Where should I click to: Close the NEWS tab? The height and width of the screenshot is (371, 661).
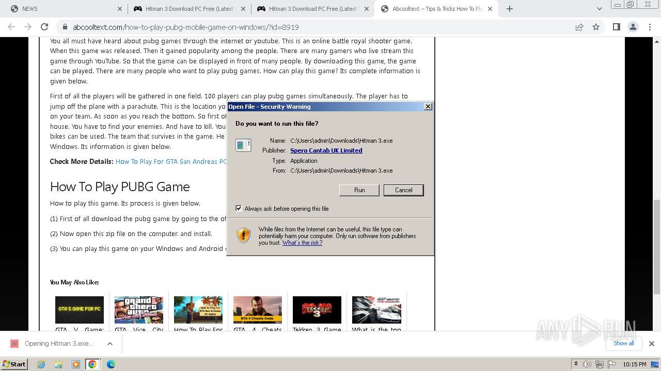pyautogui.click(x=120, y=9)
